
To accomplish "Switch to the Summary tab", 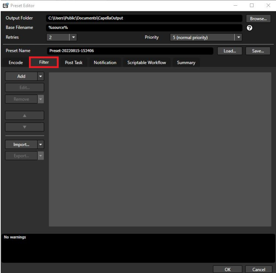I will pyautogui.click(x=186, y=63).
